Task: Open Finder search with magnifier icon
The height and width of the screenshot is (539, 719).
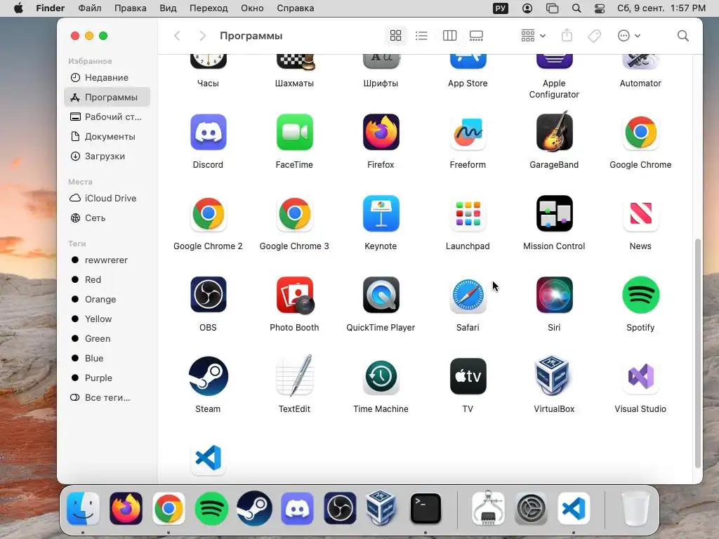Action: (682, 36)
